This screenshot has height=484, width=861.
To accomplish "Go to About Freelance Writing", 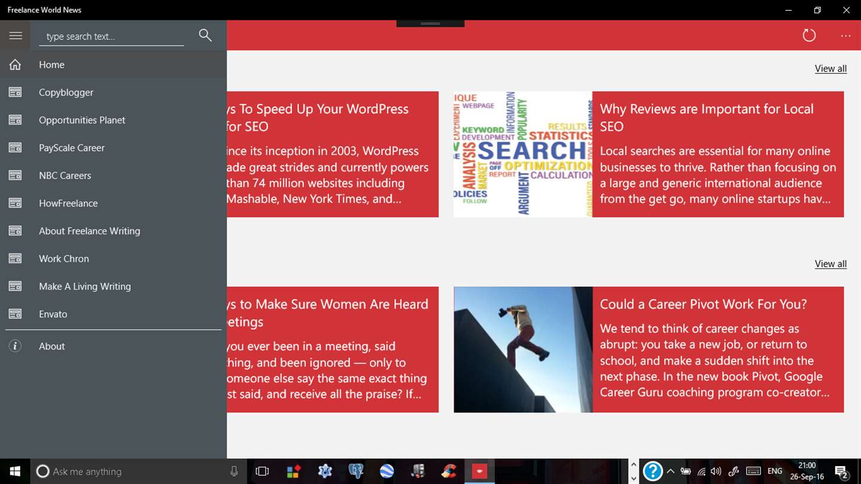I will [114, 231].
